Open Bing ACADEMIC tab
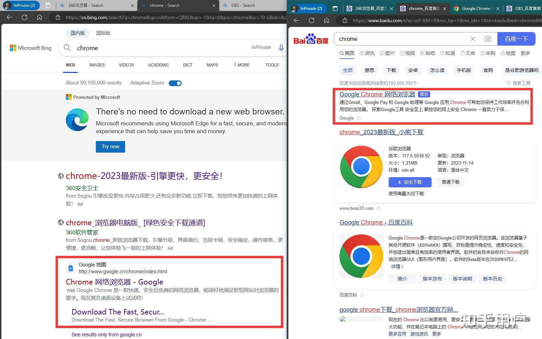This screenshot has width=542, height=339. pyautogui.click(x=158, y=65)
